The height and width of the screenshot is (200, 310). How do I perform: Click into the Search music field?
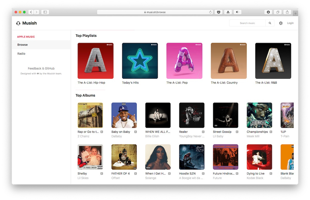[x=247, y=23]
